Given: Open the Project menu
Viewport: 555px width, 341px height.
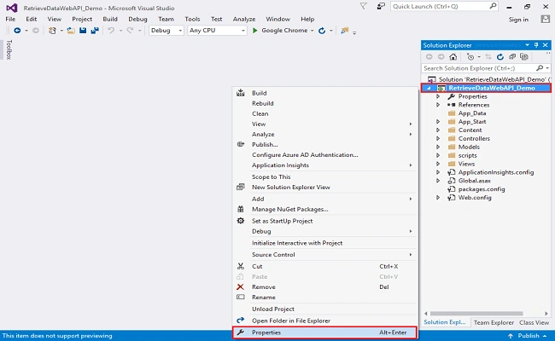Looking at the screenshot, I should 82,19.
